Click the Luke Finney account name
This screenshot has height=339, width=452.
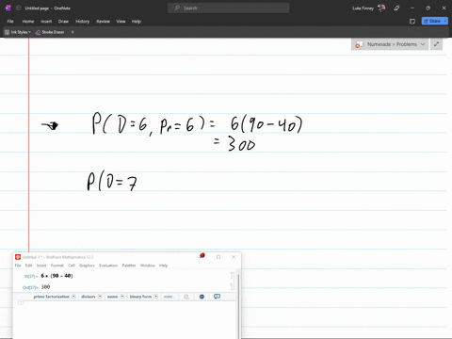click(x=363, y=8)
